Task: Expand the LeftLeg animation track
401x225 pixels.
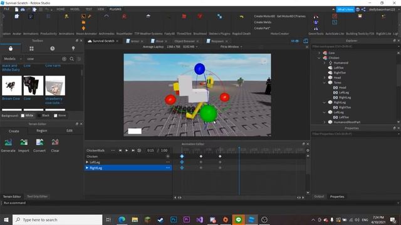Action: (87, 162)
